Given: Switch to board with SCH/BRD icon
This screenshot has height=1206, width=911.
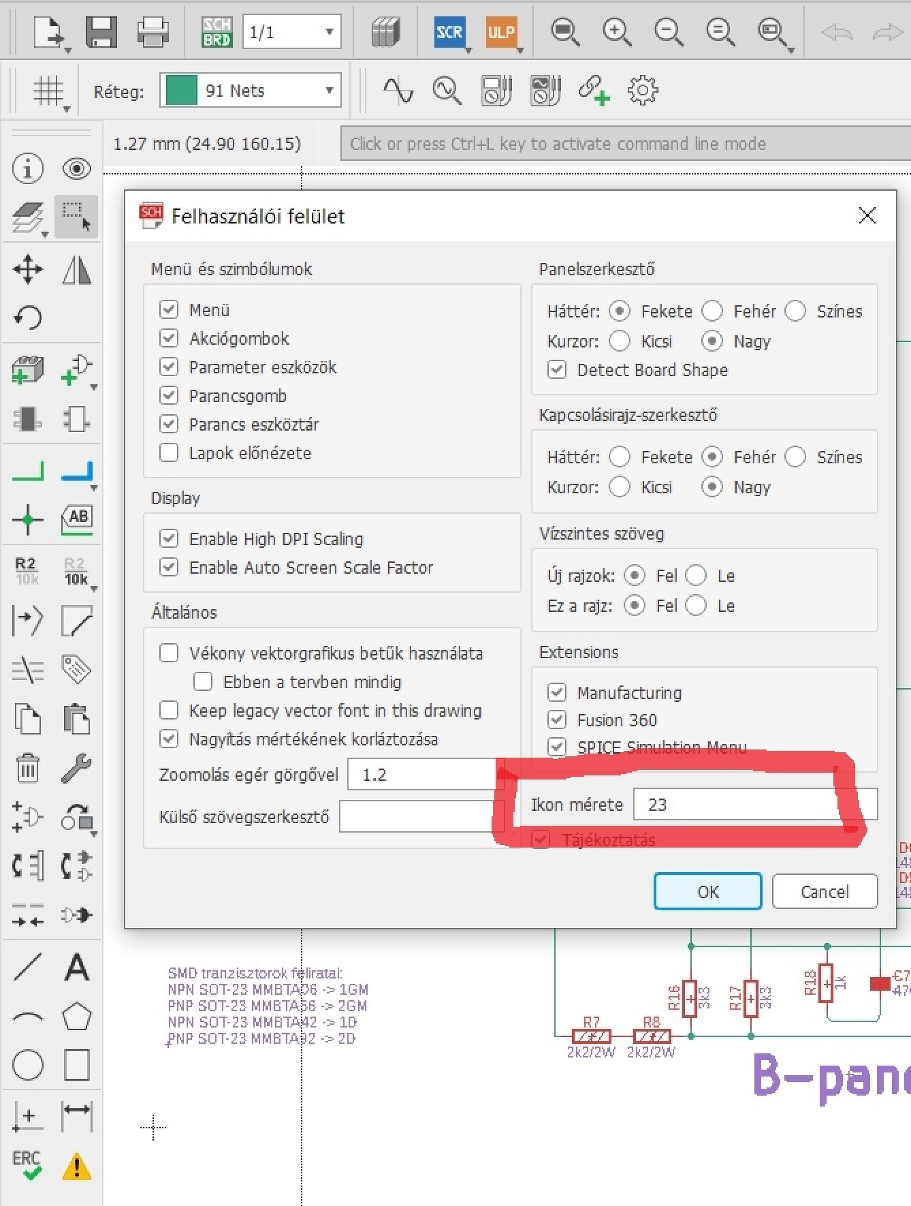Looking at the screenshot, I should 217,31.
